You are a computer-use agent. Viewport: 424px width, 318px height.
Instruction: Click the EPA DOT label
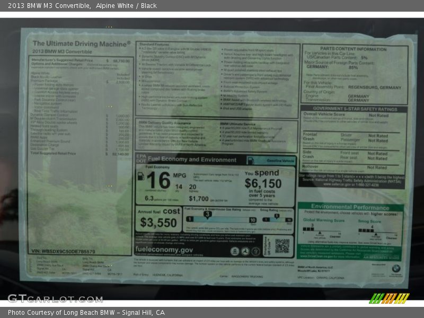point(141,158)
